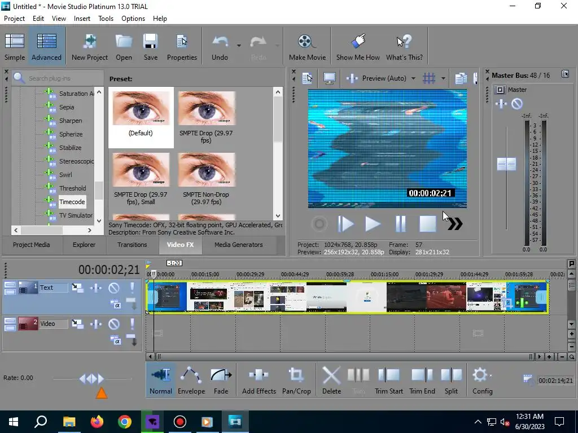This screenshot has width=578, height=433.
Task: Open compositing mode on Text track
Action: [x=115, y=304]
